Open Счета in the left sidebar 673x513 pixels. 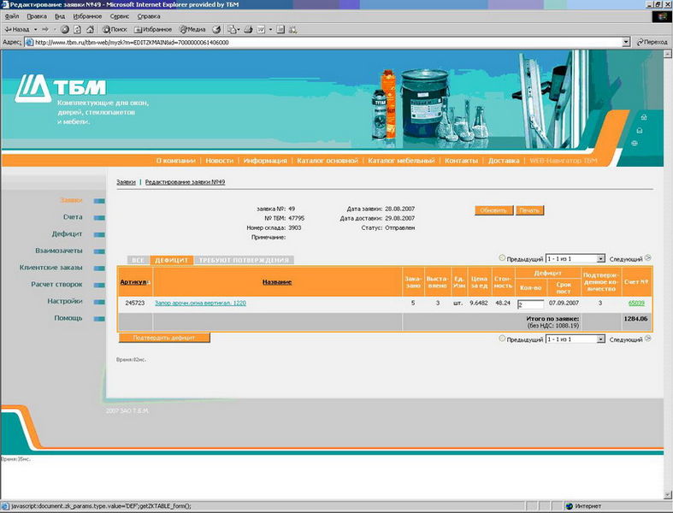tap(72, 217)
